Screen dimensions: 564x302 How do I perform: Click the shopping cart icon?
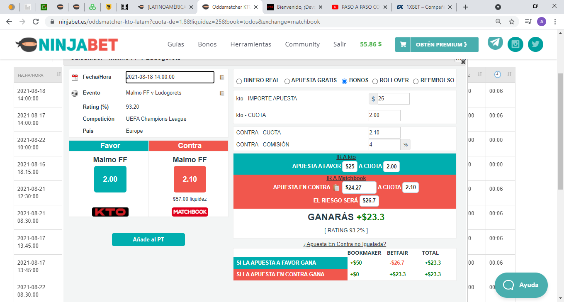pos(403,44)
